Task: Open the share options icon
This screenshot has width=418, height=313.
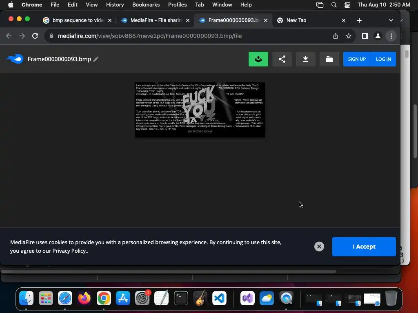Action: 282,59
